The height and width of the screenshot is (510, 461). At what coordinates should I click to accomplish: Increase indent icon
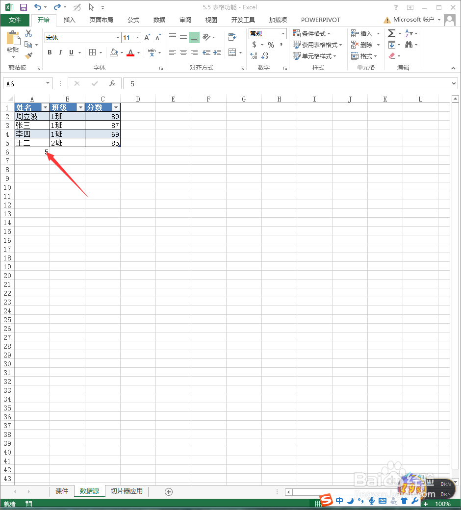point(217,52)
